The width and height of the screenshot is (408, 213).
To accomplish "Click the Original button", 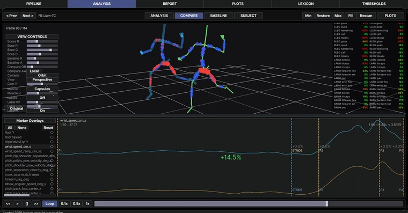I will click(17, 109).
